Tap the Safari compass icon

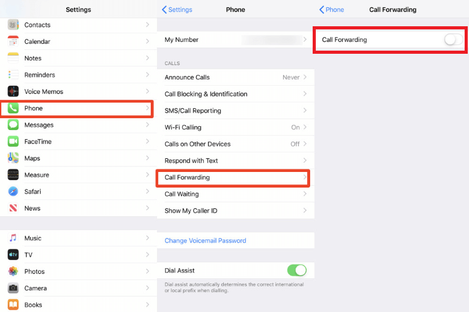(13, 191)
